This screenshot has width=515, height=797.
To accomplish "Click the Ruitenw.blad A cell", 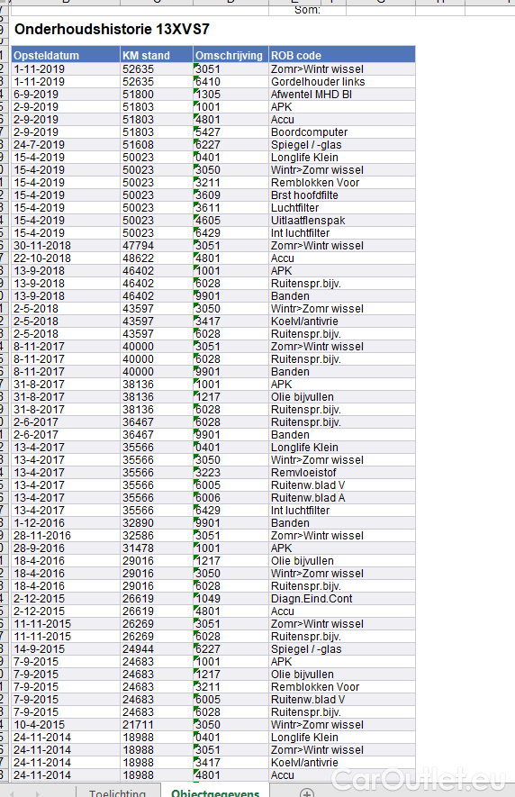I will coord(341,498).
